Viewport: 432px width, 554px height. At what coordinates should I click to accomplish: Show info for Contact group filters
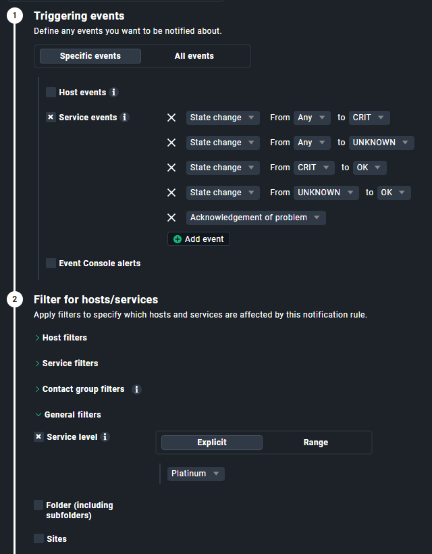click(x=136, y=389)
